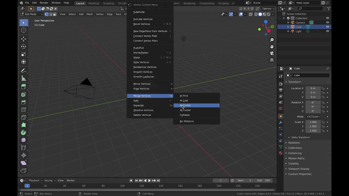Jump to timeline end button
This screenshot has width=349, height=196.
(x=158, y=180)
